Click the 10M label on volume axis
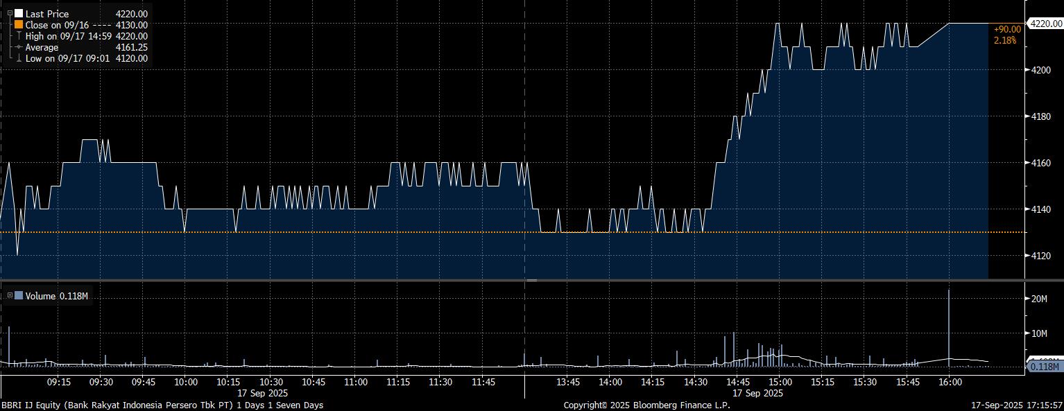 point(1039,333)
